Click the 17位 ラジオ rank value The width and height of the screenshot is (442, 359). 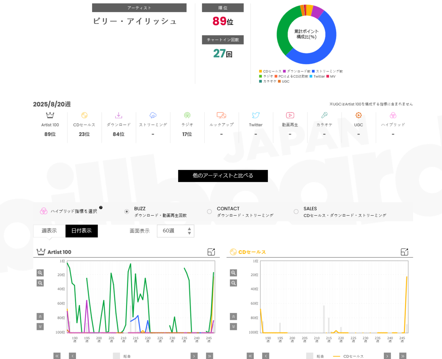click(187, 134)
